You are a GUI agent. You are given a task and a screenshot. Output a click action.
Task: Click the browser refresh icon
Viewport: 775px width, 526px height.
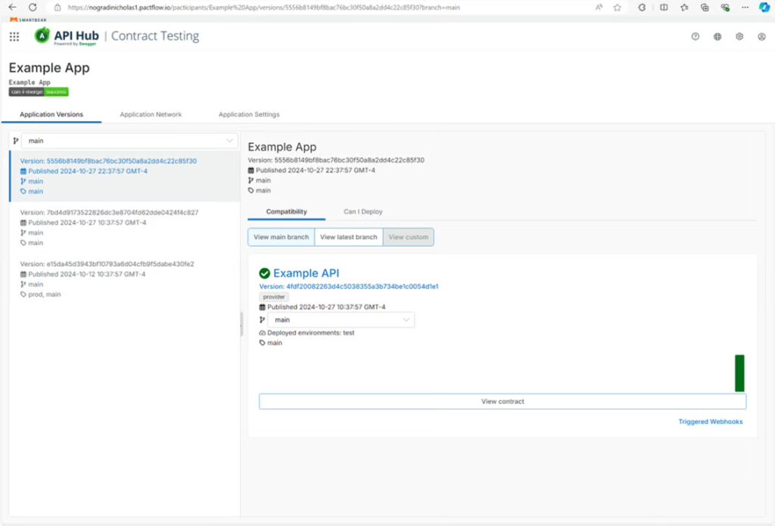tap(33, 7)
